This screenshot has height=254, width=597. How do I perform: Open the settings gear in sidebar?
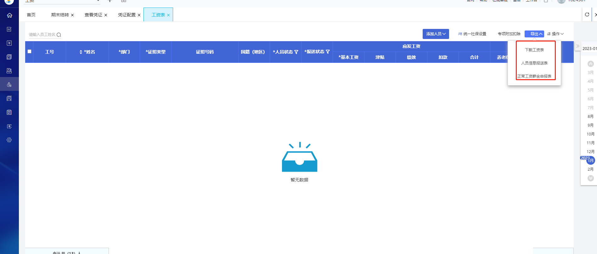tap(9, 140)
